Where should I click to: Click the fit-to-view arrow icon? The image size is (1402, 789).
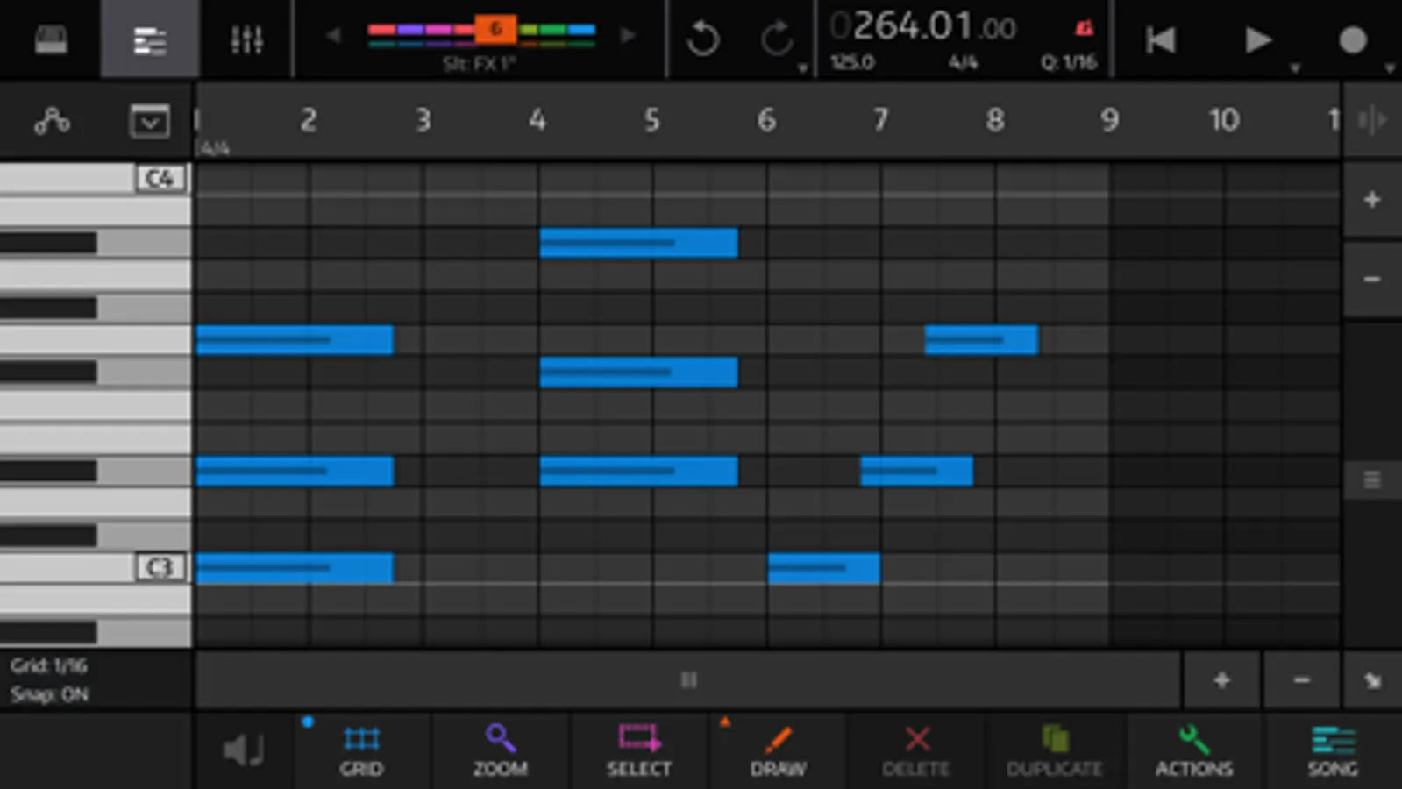pyautogui.click(x=1372, y=679)
